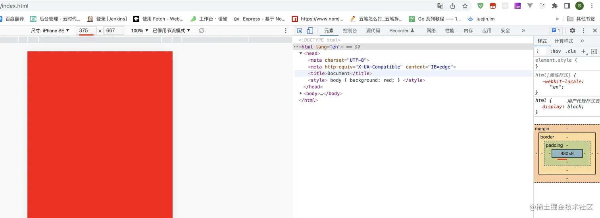Switch to the 网络 tab
600x218 pixels.
[431, 30]
